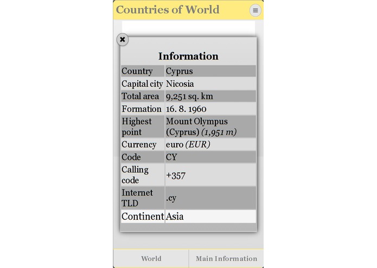Image resolution: width=377 pixels, height=268 pixels.
Task: Open the hamburger menu icon
Action: pos(255,10)
